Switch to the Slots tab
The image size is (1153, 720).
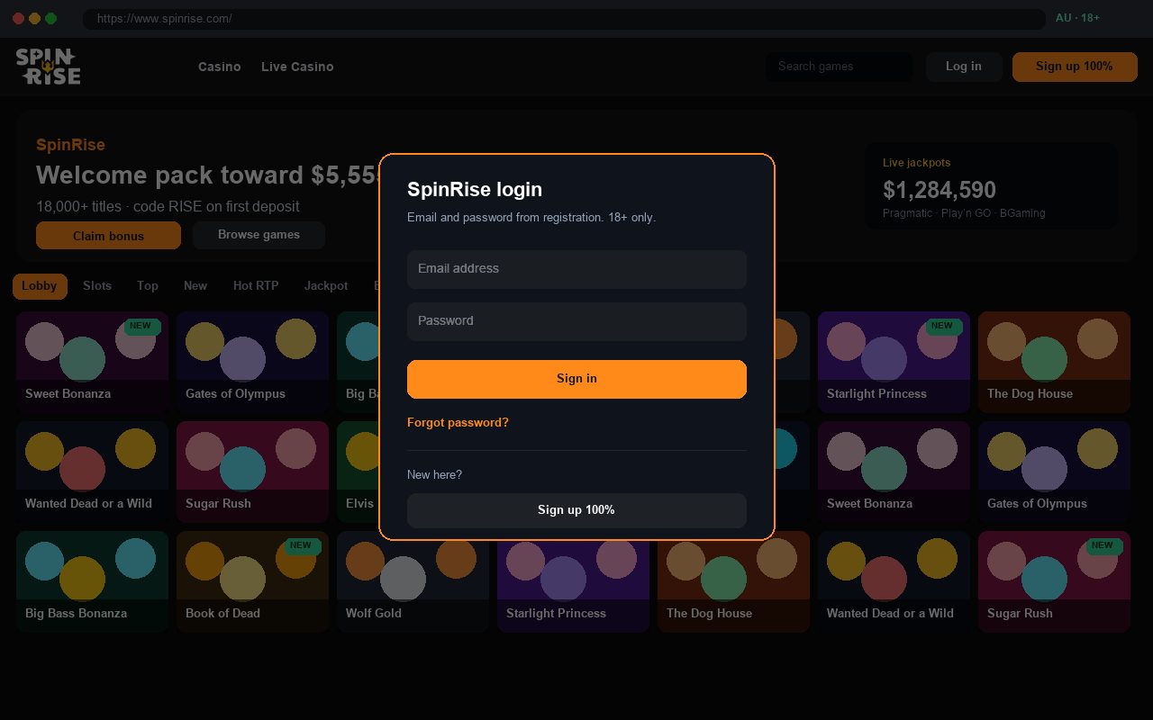click(97, 286)
